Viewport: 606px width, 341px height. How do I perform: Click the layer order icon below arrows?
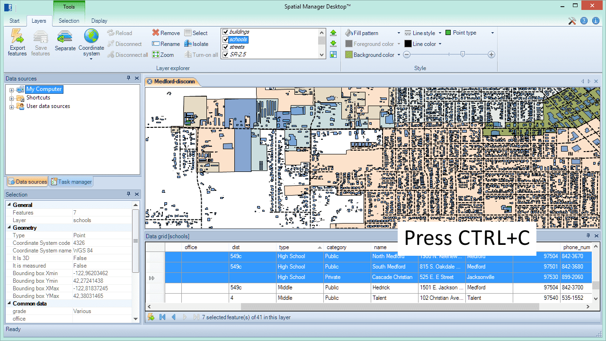333,54
